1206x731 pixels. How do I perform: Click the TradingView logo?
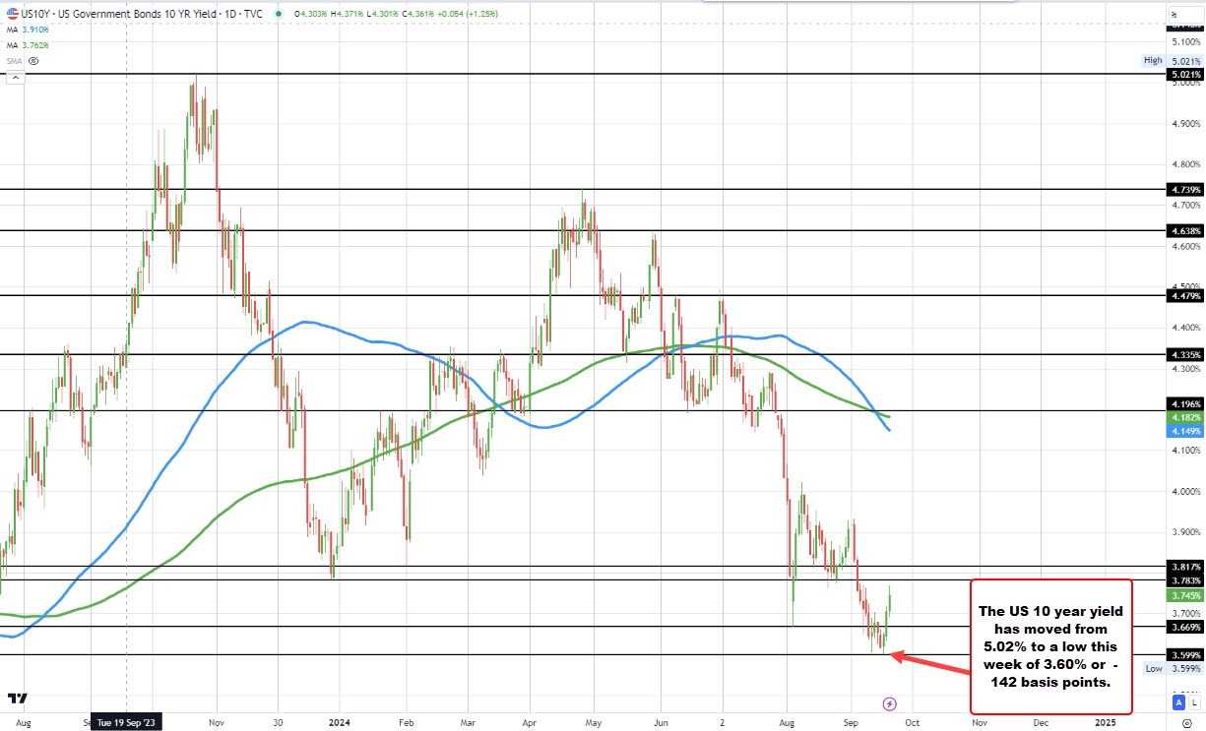16,699
